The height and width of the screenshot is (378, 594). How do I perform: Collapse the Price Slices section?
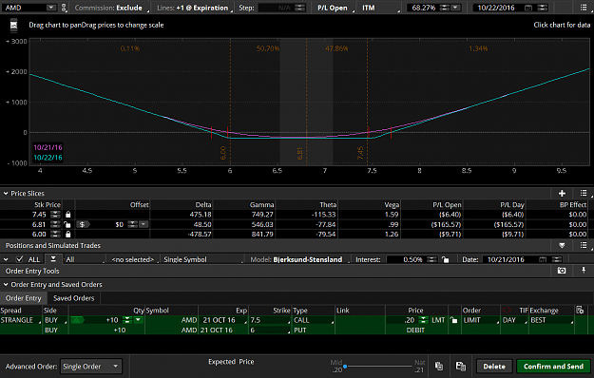[6, 194]
